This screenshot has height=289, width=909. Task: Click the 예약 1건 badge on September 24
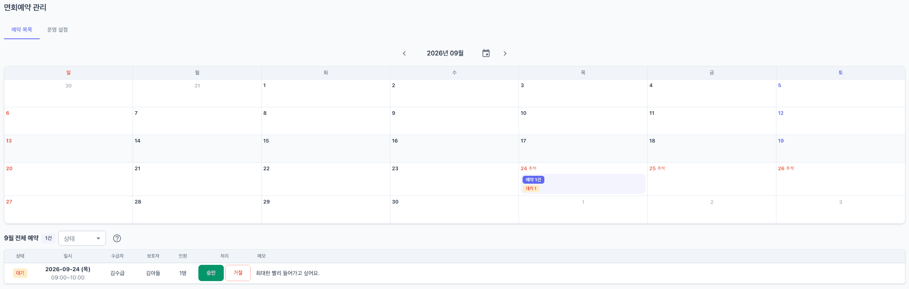pyautogui.click(x=533, y=180)
